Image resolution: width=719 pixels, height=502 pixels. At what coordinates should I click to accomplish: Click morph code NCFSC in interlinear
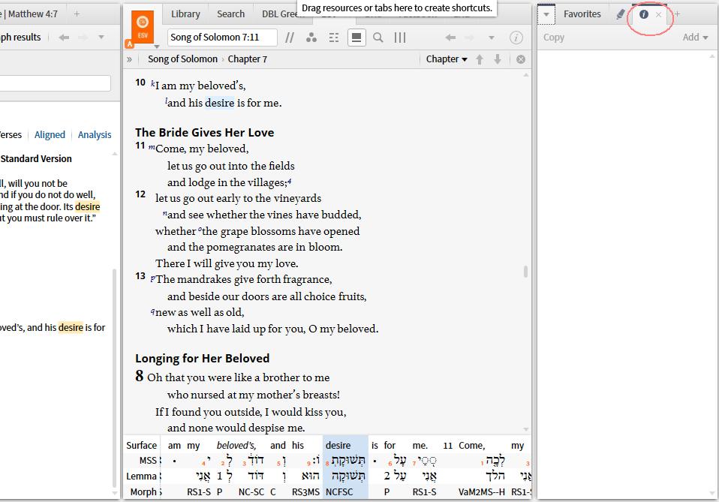[339, 492]
